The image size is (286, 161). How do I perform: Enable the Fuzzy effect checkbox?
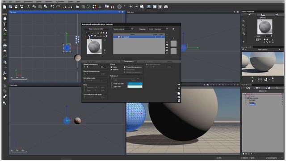tap(111, 67)
